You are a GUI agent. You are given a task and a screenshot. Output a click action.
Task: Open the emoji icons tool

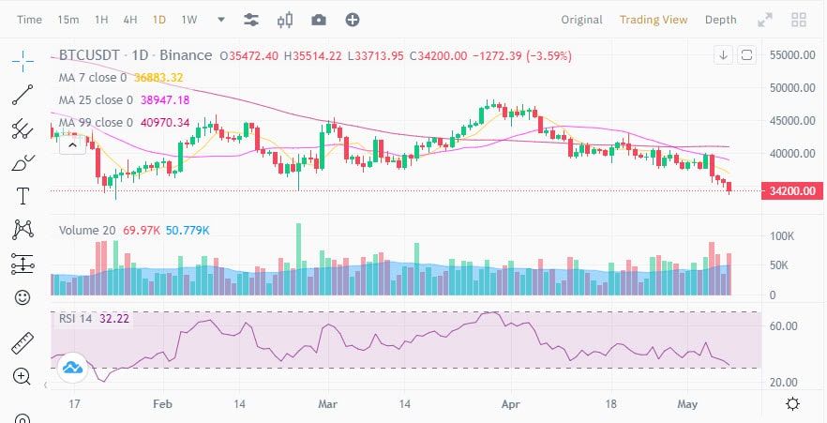point(23,297)
